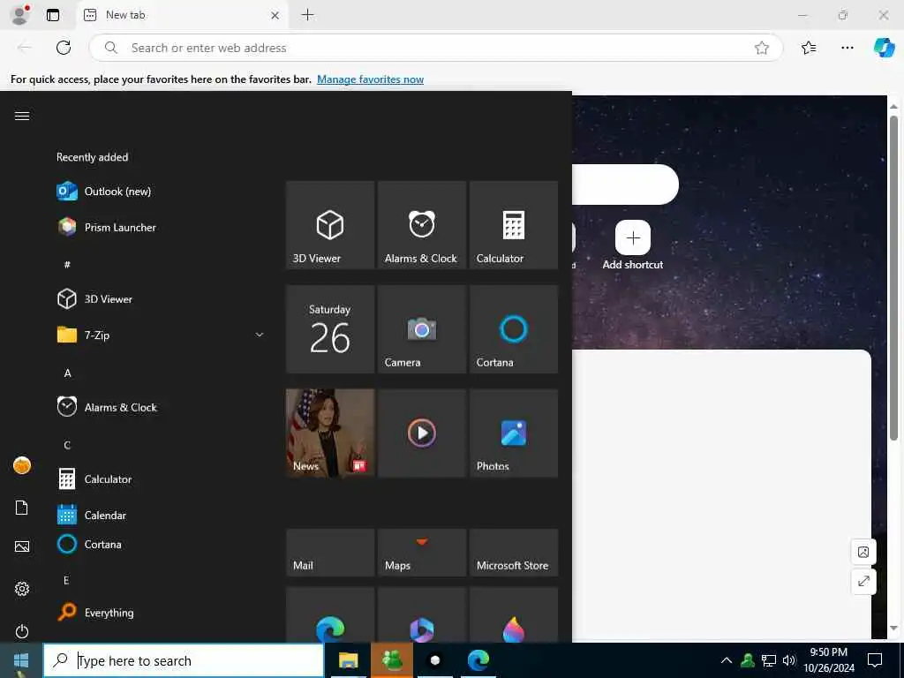Screen dimensions: 904x678
Task: Open the Saturday 26 calendar tile
Action: tap(330, 329)
